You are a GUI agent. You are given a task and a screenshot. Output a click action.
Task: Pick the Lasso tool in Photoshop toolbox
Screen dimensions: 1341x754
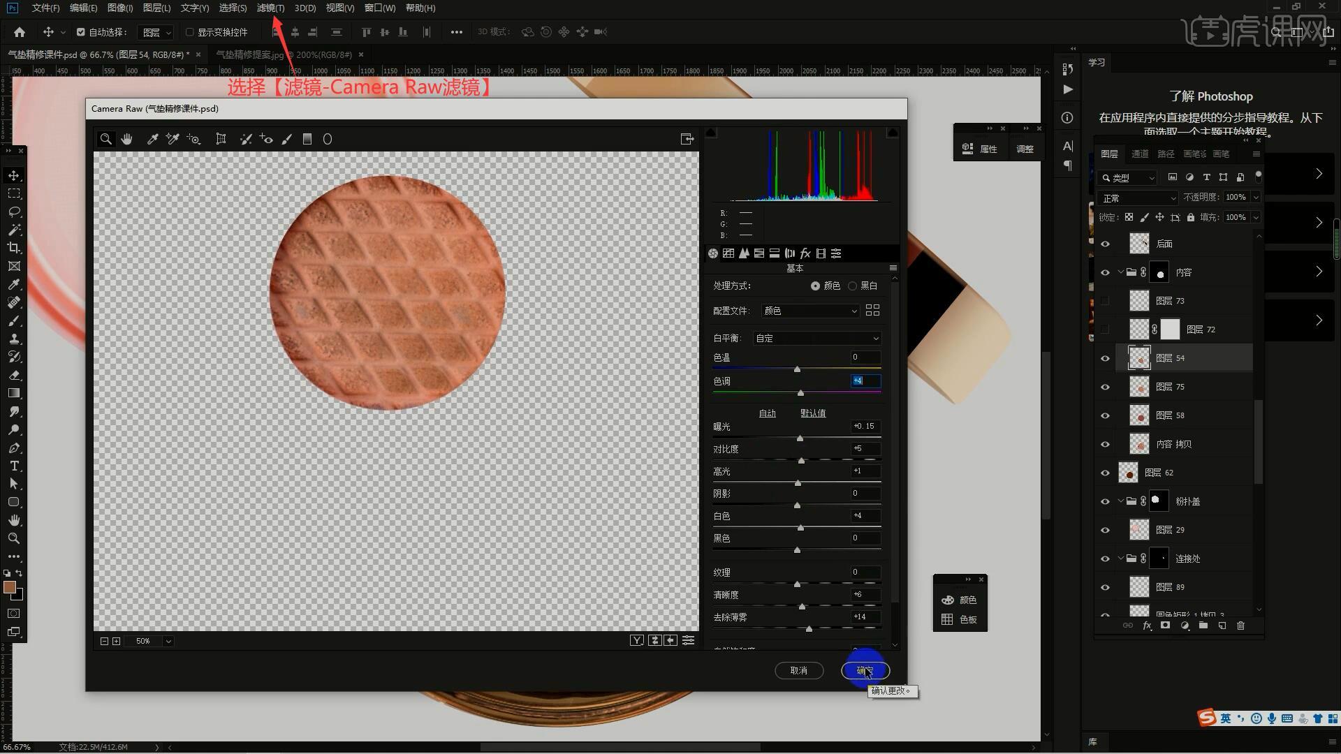point(14,212)
